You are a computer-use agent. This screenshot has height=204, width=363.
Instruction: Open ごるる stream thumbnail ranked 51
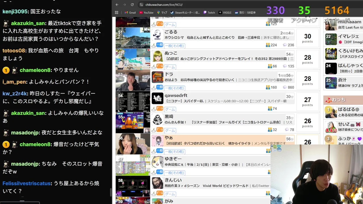[x=133, y=38]
